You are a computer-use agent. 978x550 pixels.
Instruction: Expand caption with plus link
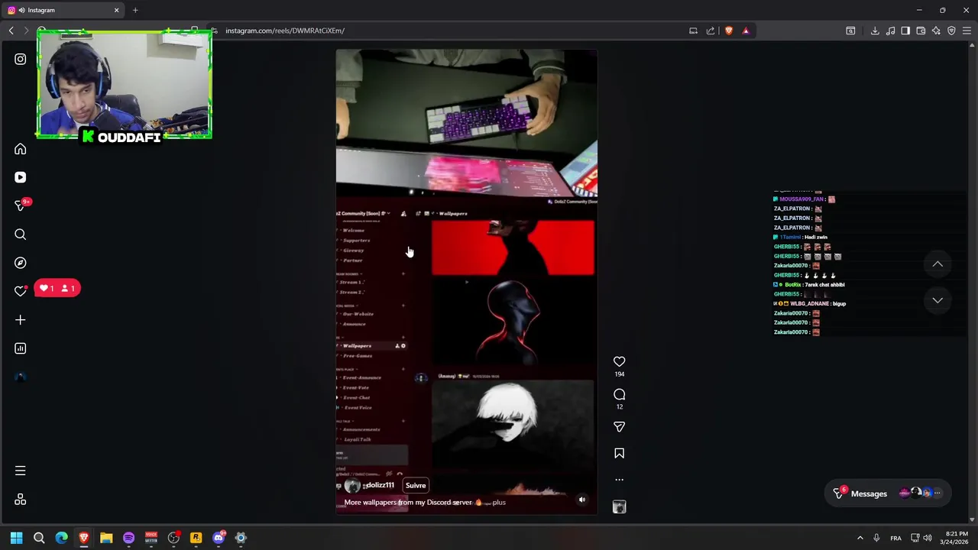[x=499, y=503]
